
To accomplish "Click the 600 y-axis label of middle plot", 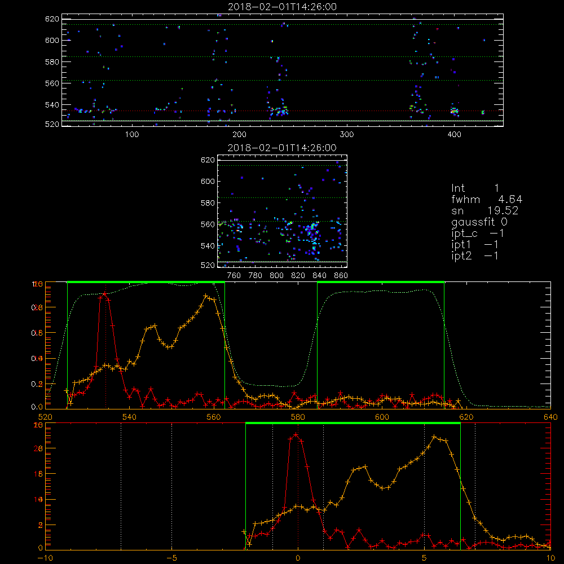I will pos(208,181).
